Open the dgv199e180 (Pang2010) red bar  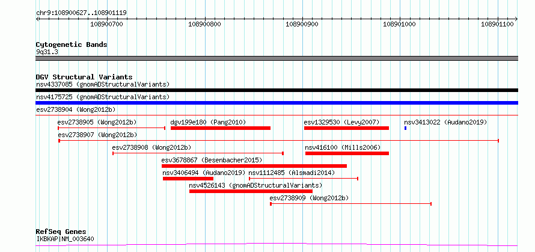[221, 128]
